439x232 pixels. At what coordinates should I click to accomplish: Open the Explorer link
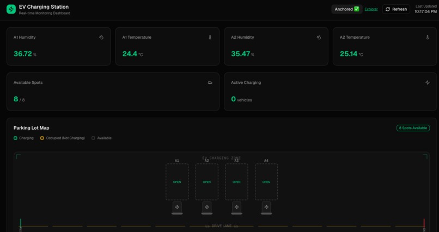[371, 9]
